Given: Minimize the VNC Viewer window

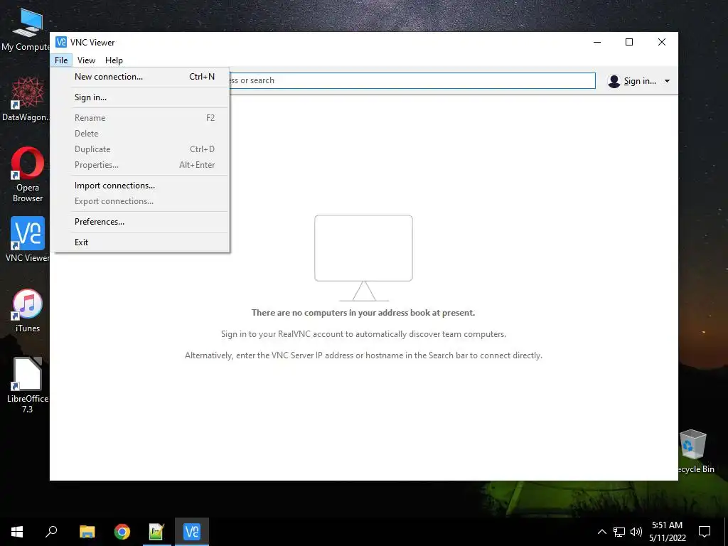Looking at the screenshot, I should 597,42.
